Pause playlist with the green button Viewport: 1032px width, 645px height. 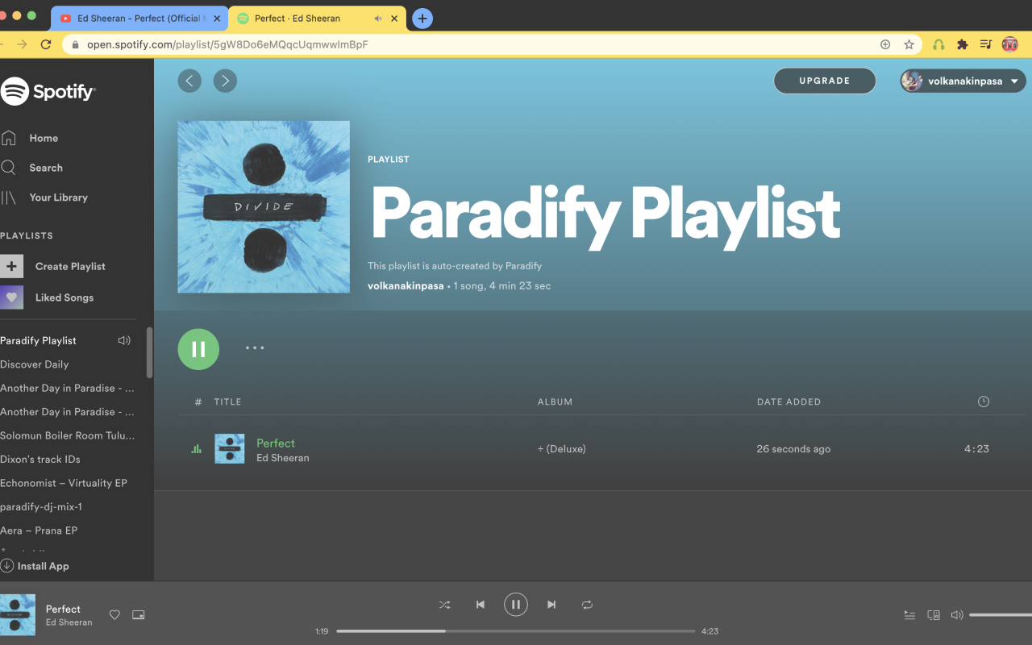[198, 349]
